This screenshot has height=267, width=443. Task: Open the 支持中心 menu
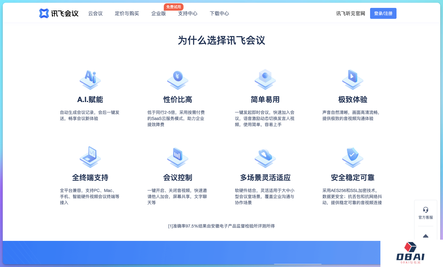pyautogui.click(x=188, y=13)
